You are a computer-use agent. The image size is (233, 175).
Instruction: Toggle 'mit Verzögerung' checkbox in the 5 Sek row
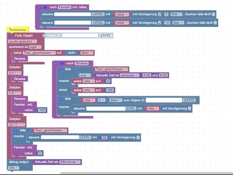click(x=160, y=14)
